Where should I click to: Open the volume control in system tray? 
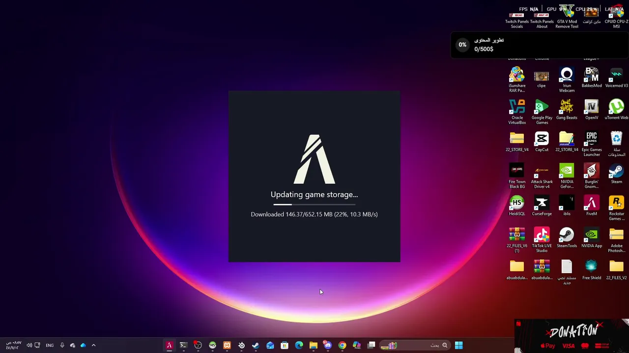click(x=29, y=345)
